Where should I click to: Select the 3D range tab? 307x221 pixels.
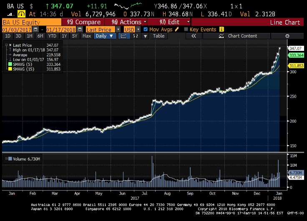(x=18, y=36)
